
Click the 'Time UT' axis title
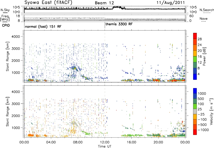point(105,146)
